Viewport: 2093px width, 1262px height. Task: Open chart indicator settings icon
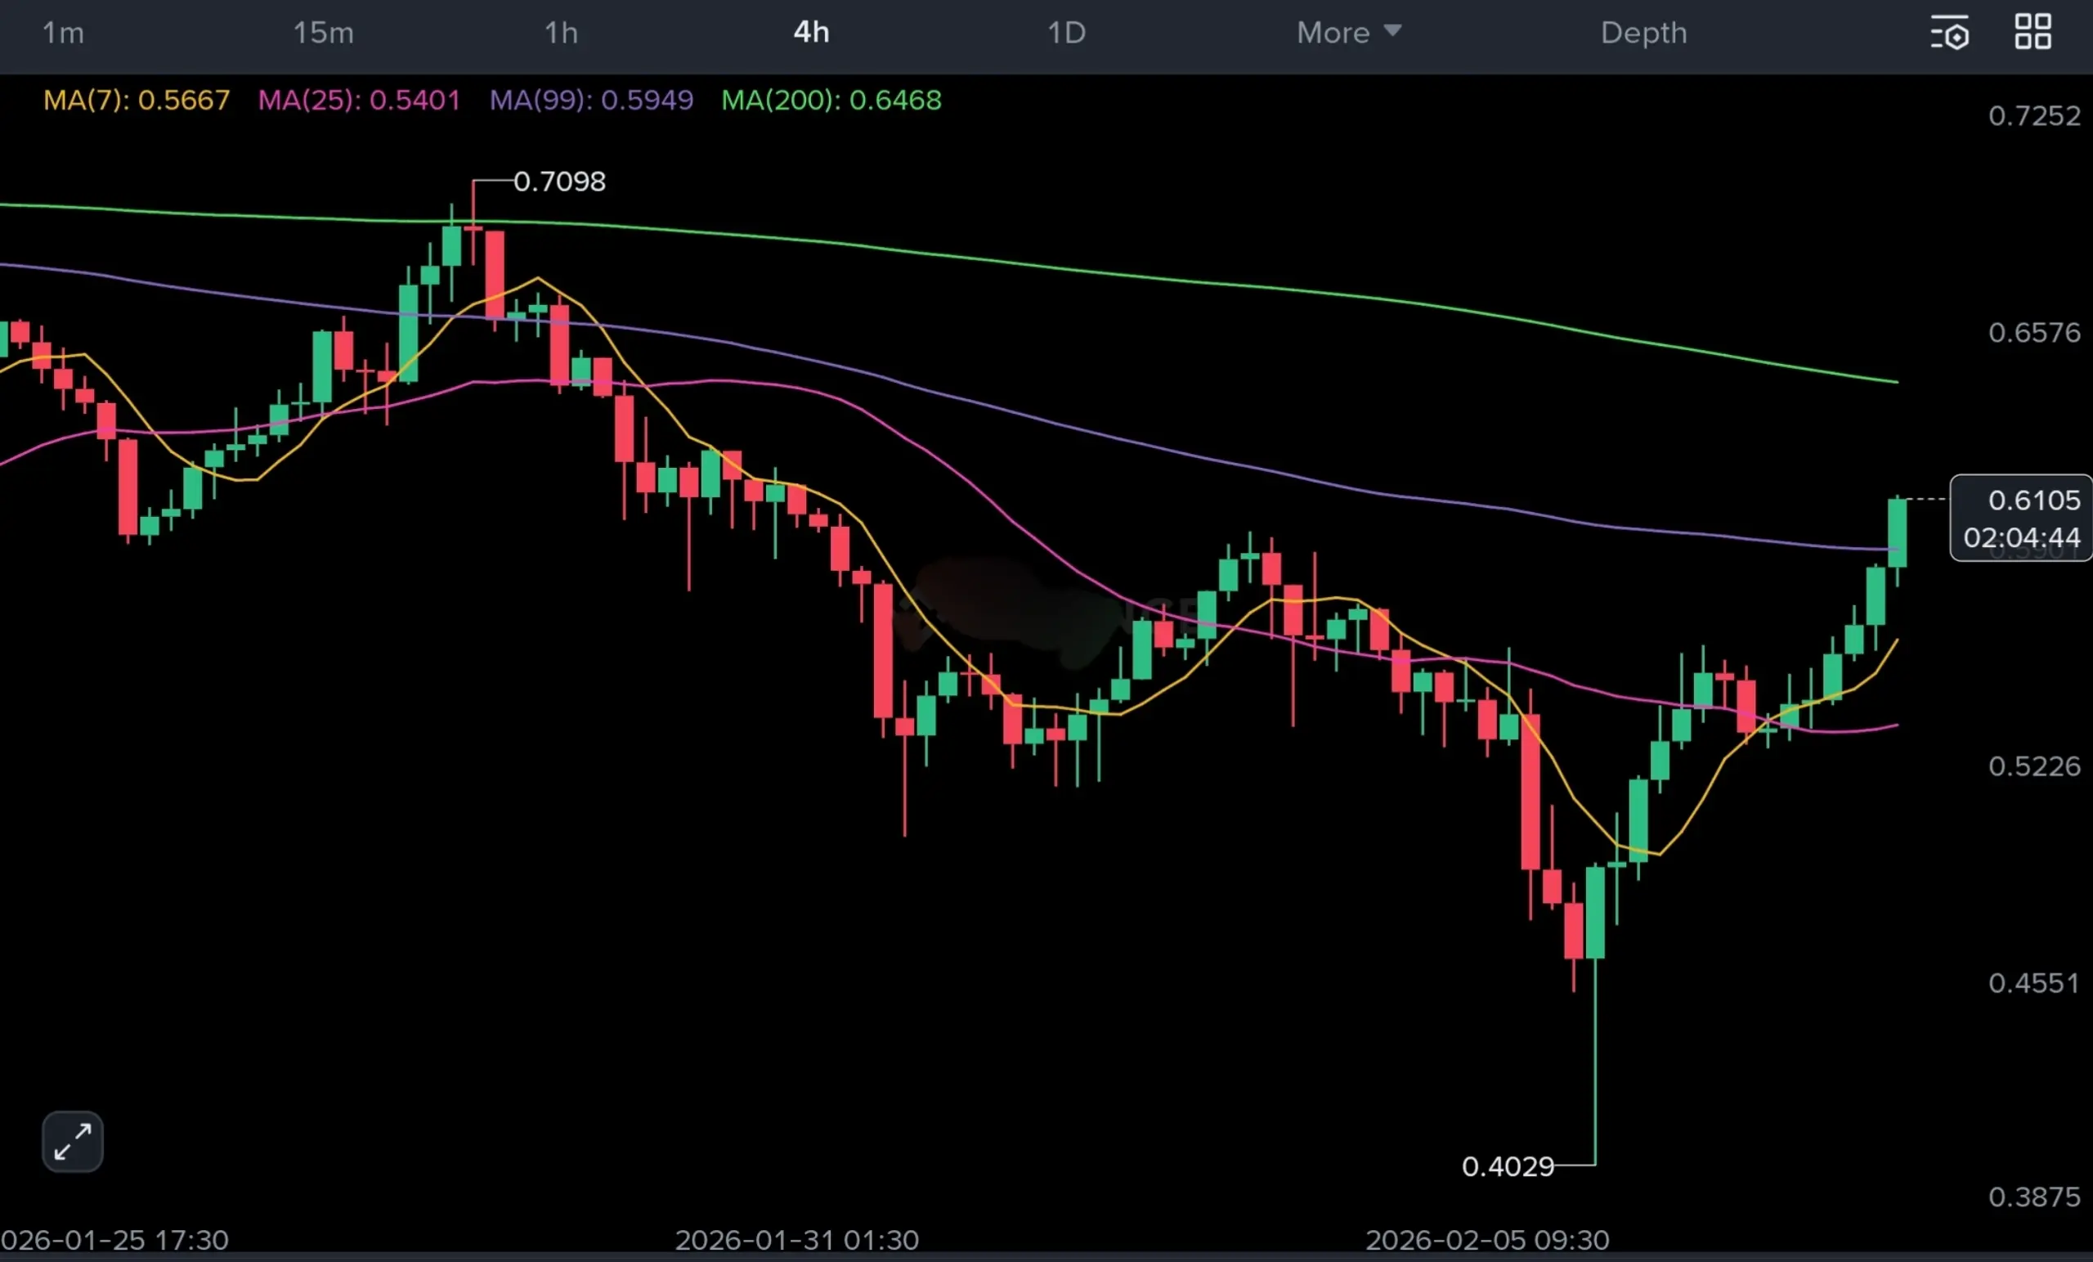point(1949,34)
